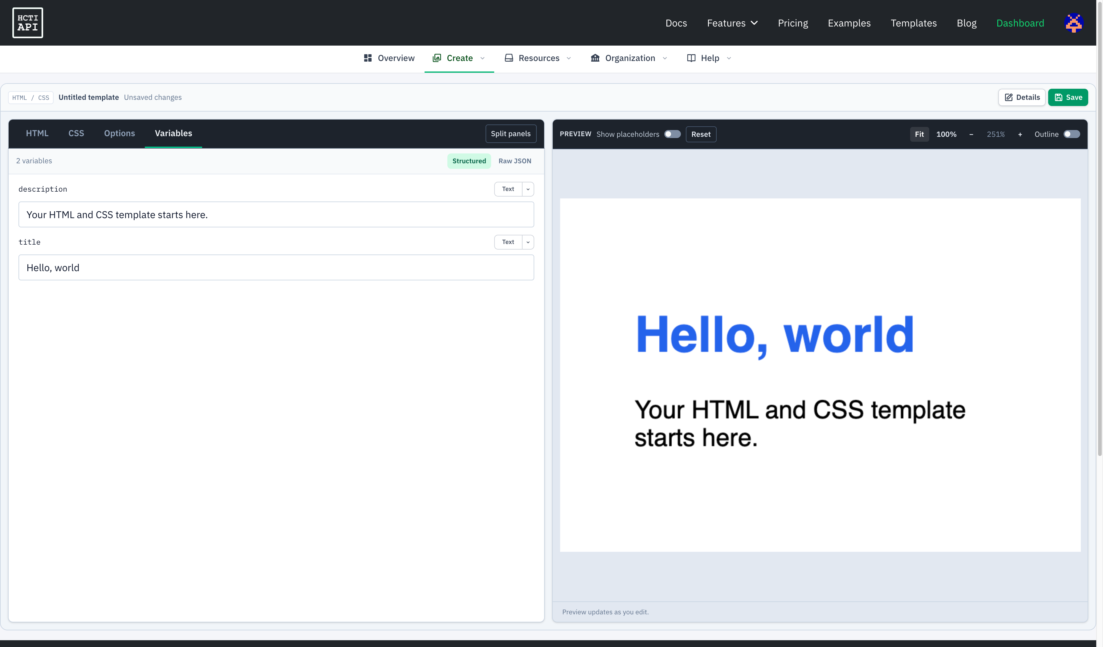Click the Overview grid icon

point(368,58)
